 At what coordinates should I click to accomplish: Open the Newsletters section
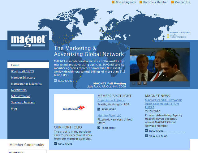point(19,90)
